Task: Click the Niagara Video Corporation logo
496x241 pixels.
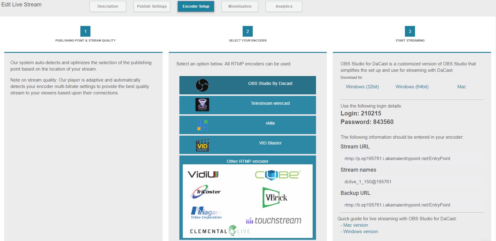Action: click(x=206, y=213)
